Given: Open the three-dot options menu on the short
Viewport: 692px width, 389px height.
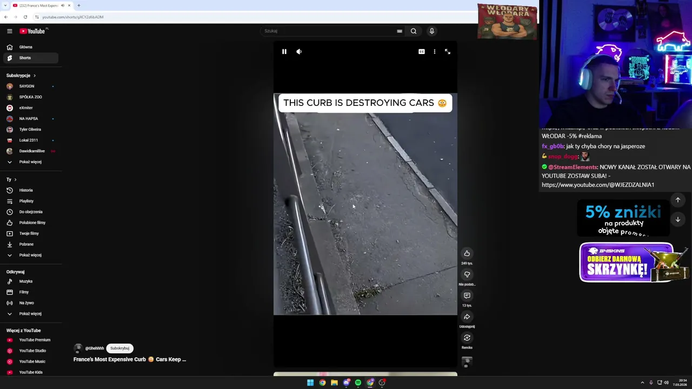Looking at the screenshot, I should point(435,51).
